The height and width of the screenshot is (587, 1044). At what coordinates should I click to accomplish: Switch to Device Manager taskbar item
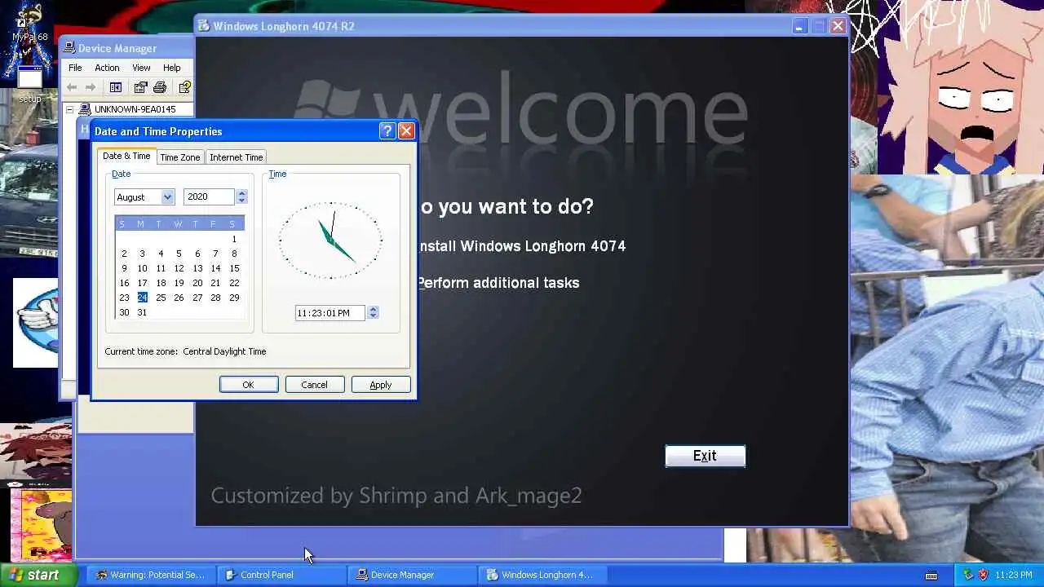tap(412, 575)
